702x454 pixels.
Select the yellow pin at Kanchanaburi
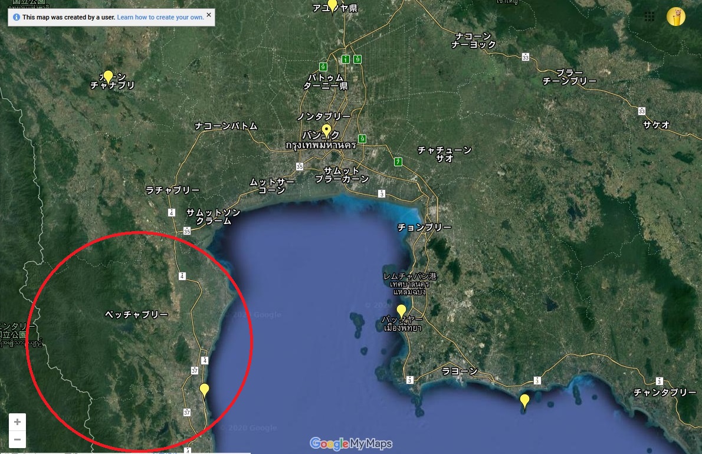tap(108, 77)
